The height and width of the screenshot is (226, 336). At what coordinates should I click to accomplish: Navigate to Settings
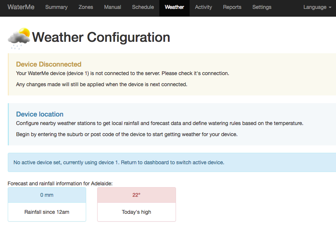point(262,7)
